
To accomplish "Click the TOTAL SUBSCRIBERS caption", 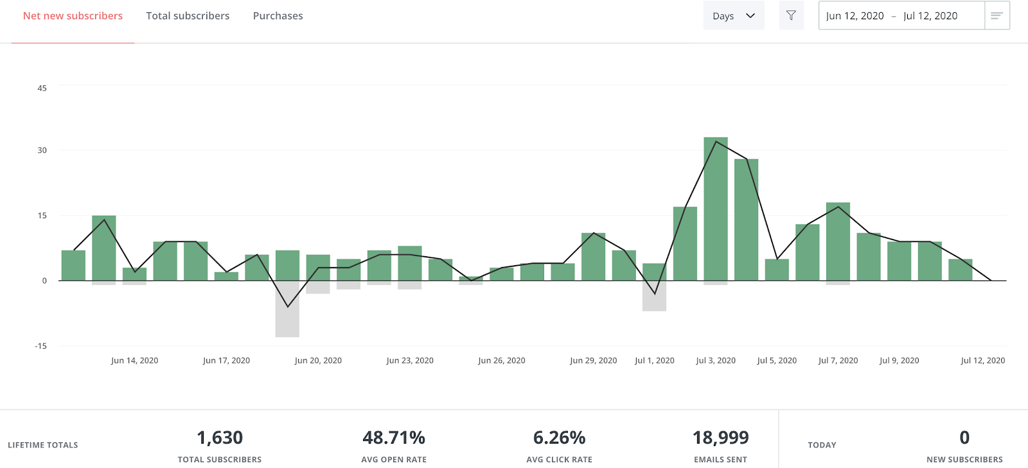I will (x=220, y=460).
